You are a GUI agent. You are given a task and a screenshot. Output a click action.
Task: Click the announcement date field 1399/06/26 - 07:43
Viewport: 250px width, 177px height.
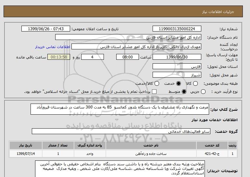tap(46, 29)
